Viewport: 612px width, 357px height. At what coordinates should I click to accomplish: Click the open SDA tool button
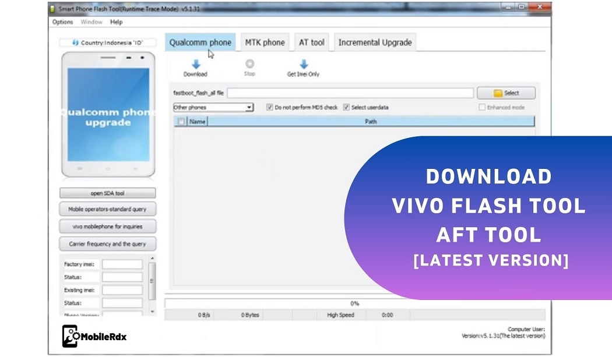107,192
